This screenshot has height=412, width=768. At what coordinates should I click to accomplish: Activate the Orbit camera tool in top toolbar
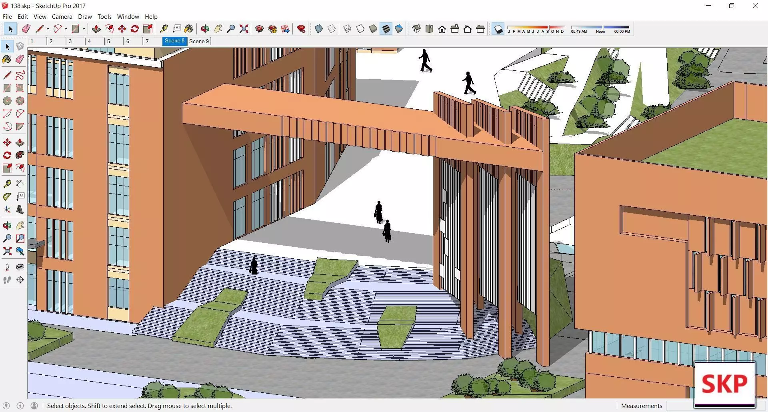(205, 29)
